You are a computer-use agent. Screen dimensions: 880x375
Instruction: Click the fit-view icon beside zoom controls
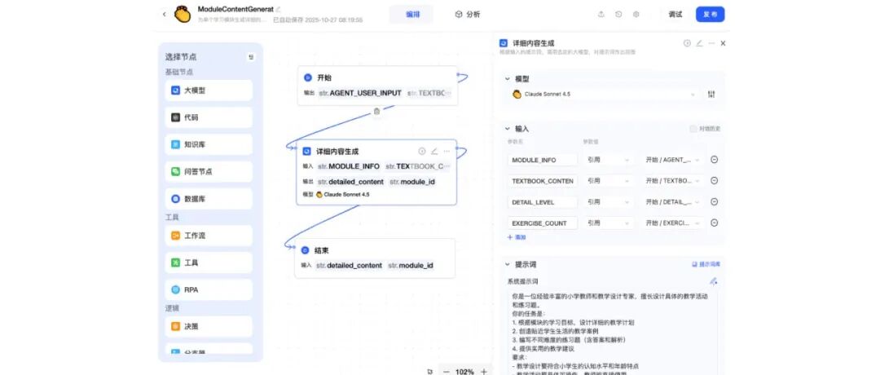pyautogui.click(x=430, y=372)
